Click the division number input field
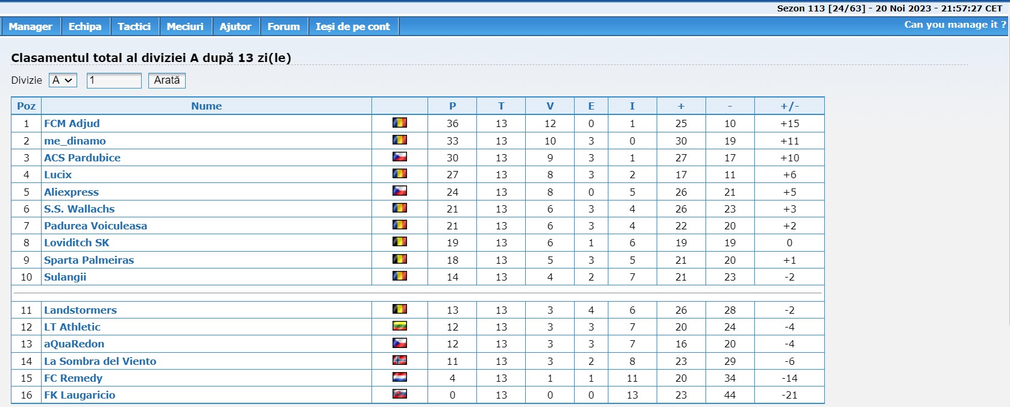The width and height of the screenshot is (1010, 407). (x=114, y=80)
